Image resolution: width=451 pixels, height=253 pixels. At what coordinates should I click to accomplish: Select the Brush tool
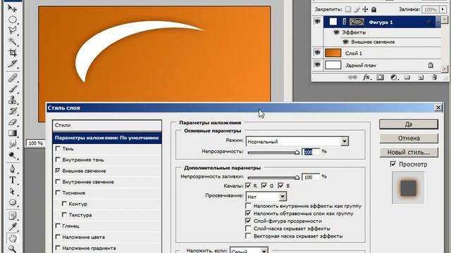tap(13, 89)
